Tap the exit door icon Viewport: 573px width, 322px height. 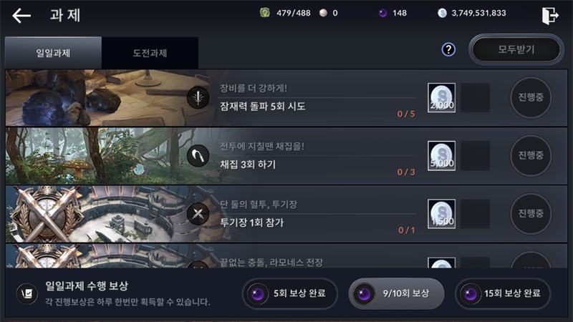coord(550,16)
